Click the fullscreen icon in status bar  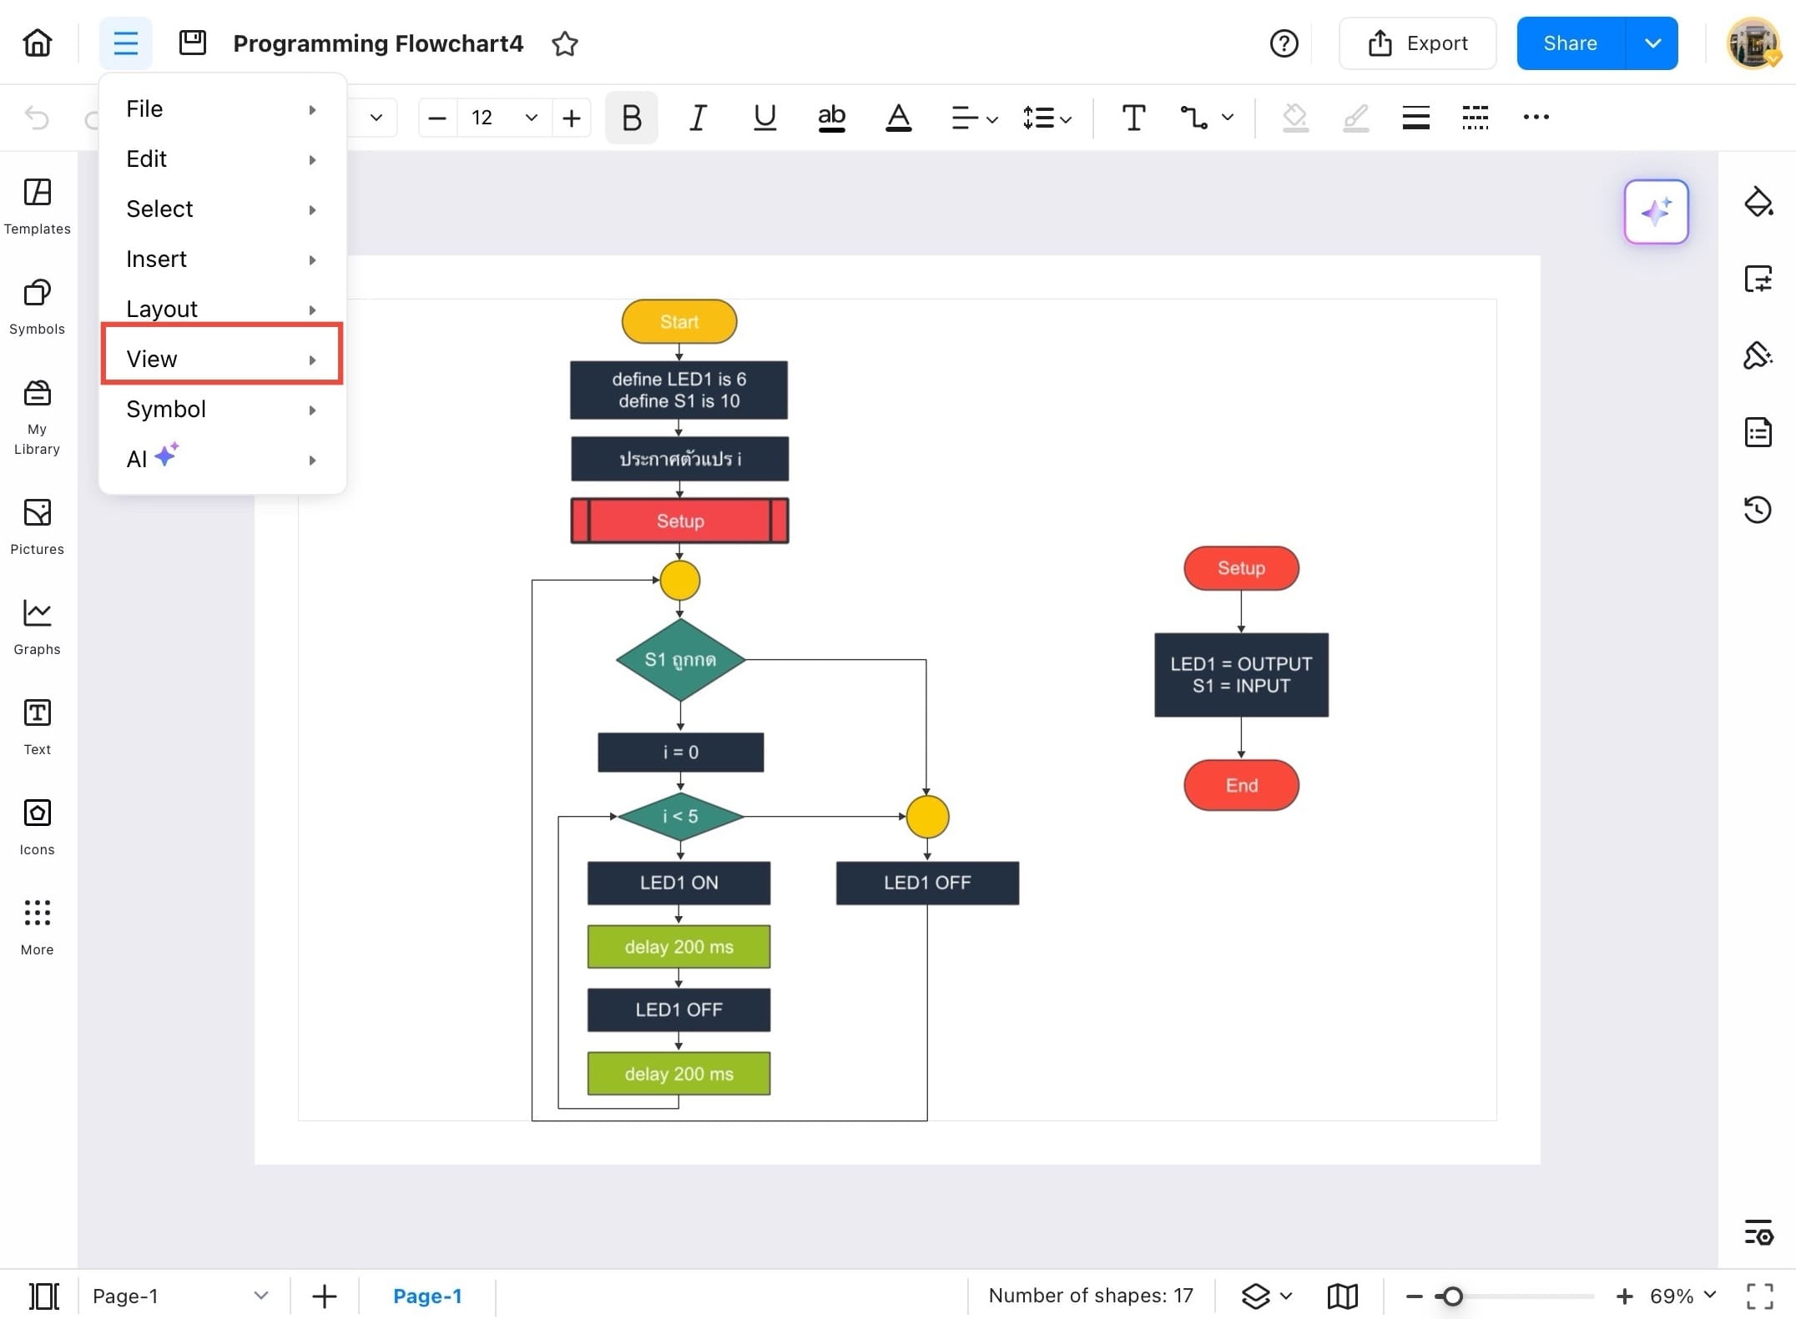[x=1759, y=1296]
